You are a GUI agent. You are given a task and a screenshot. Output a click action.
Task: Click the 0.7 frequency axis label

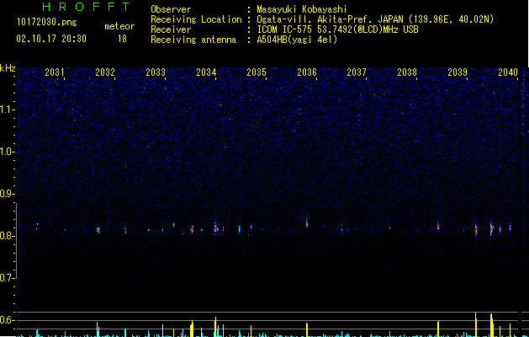pyautogui.click(x=7, y=278)
